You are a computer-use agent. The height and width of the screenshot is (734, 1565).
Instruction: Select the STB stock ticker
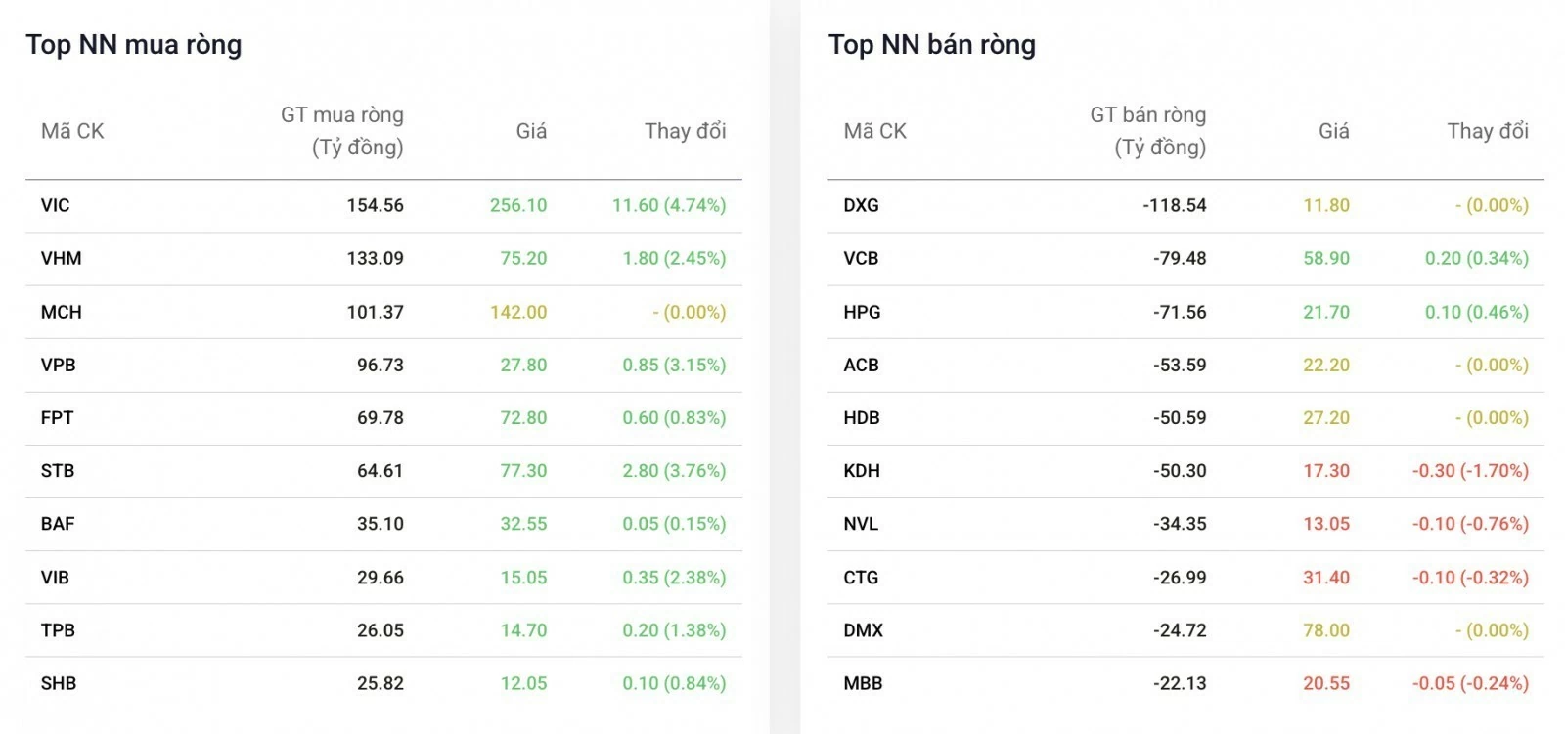(x=58, y=470)
